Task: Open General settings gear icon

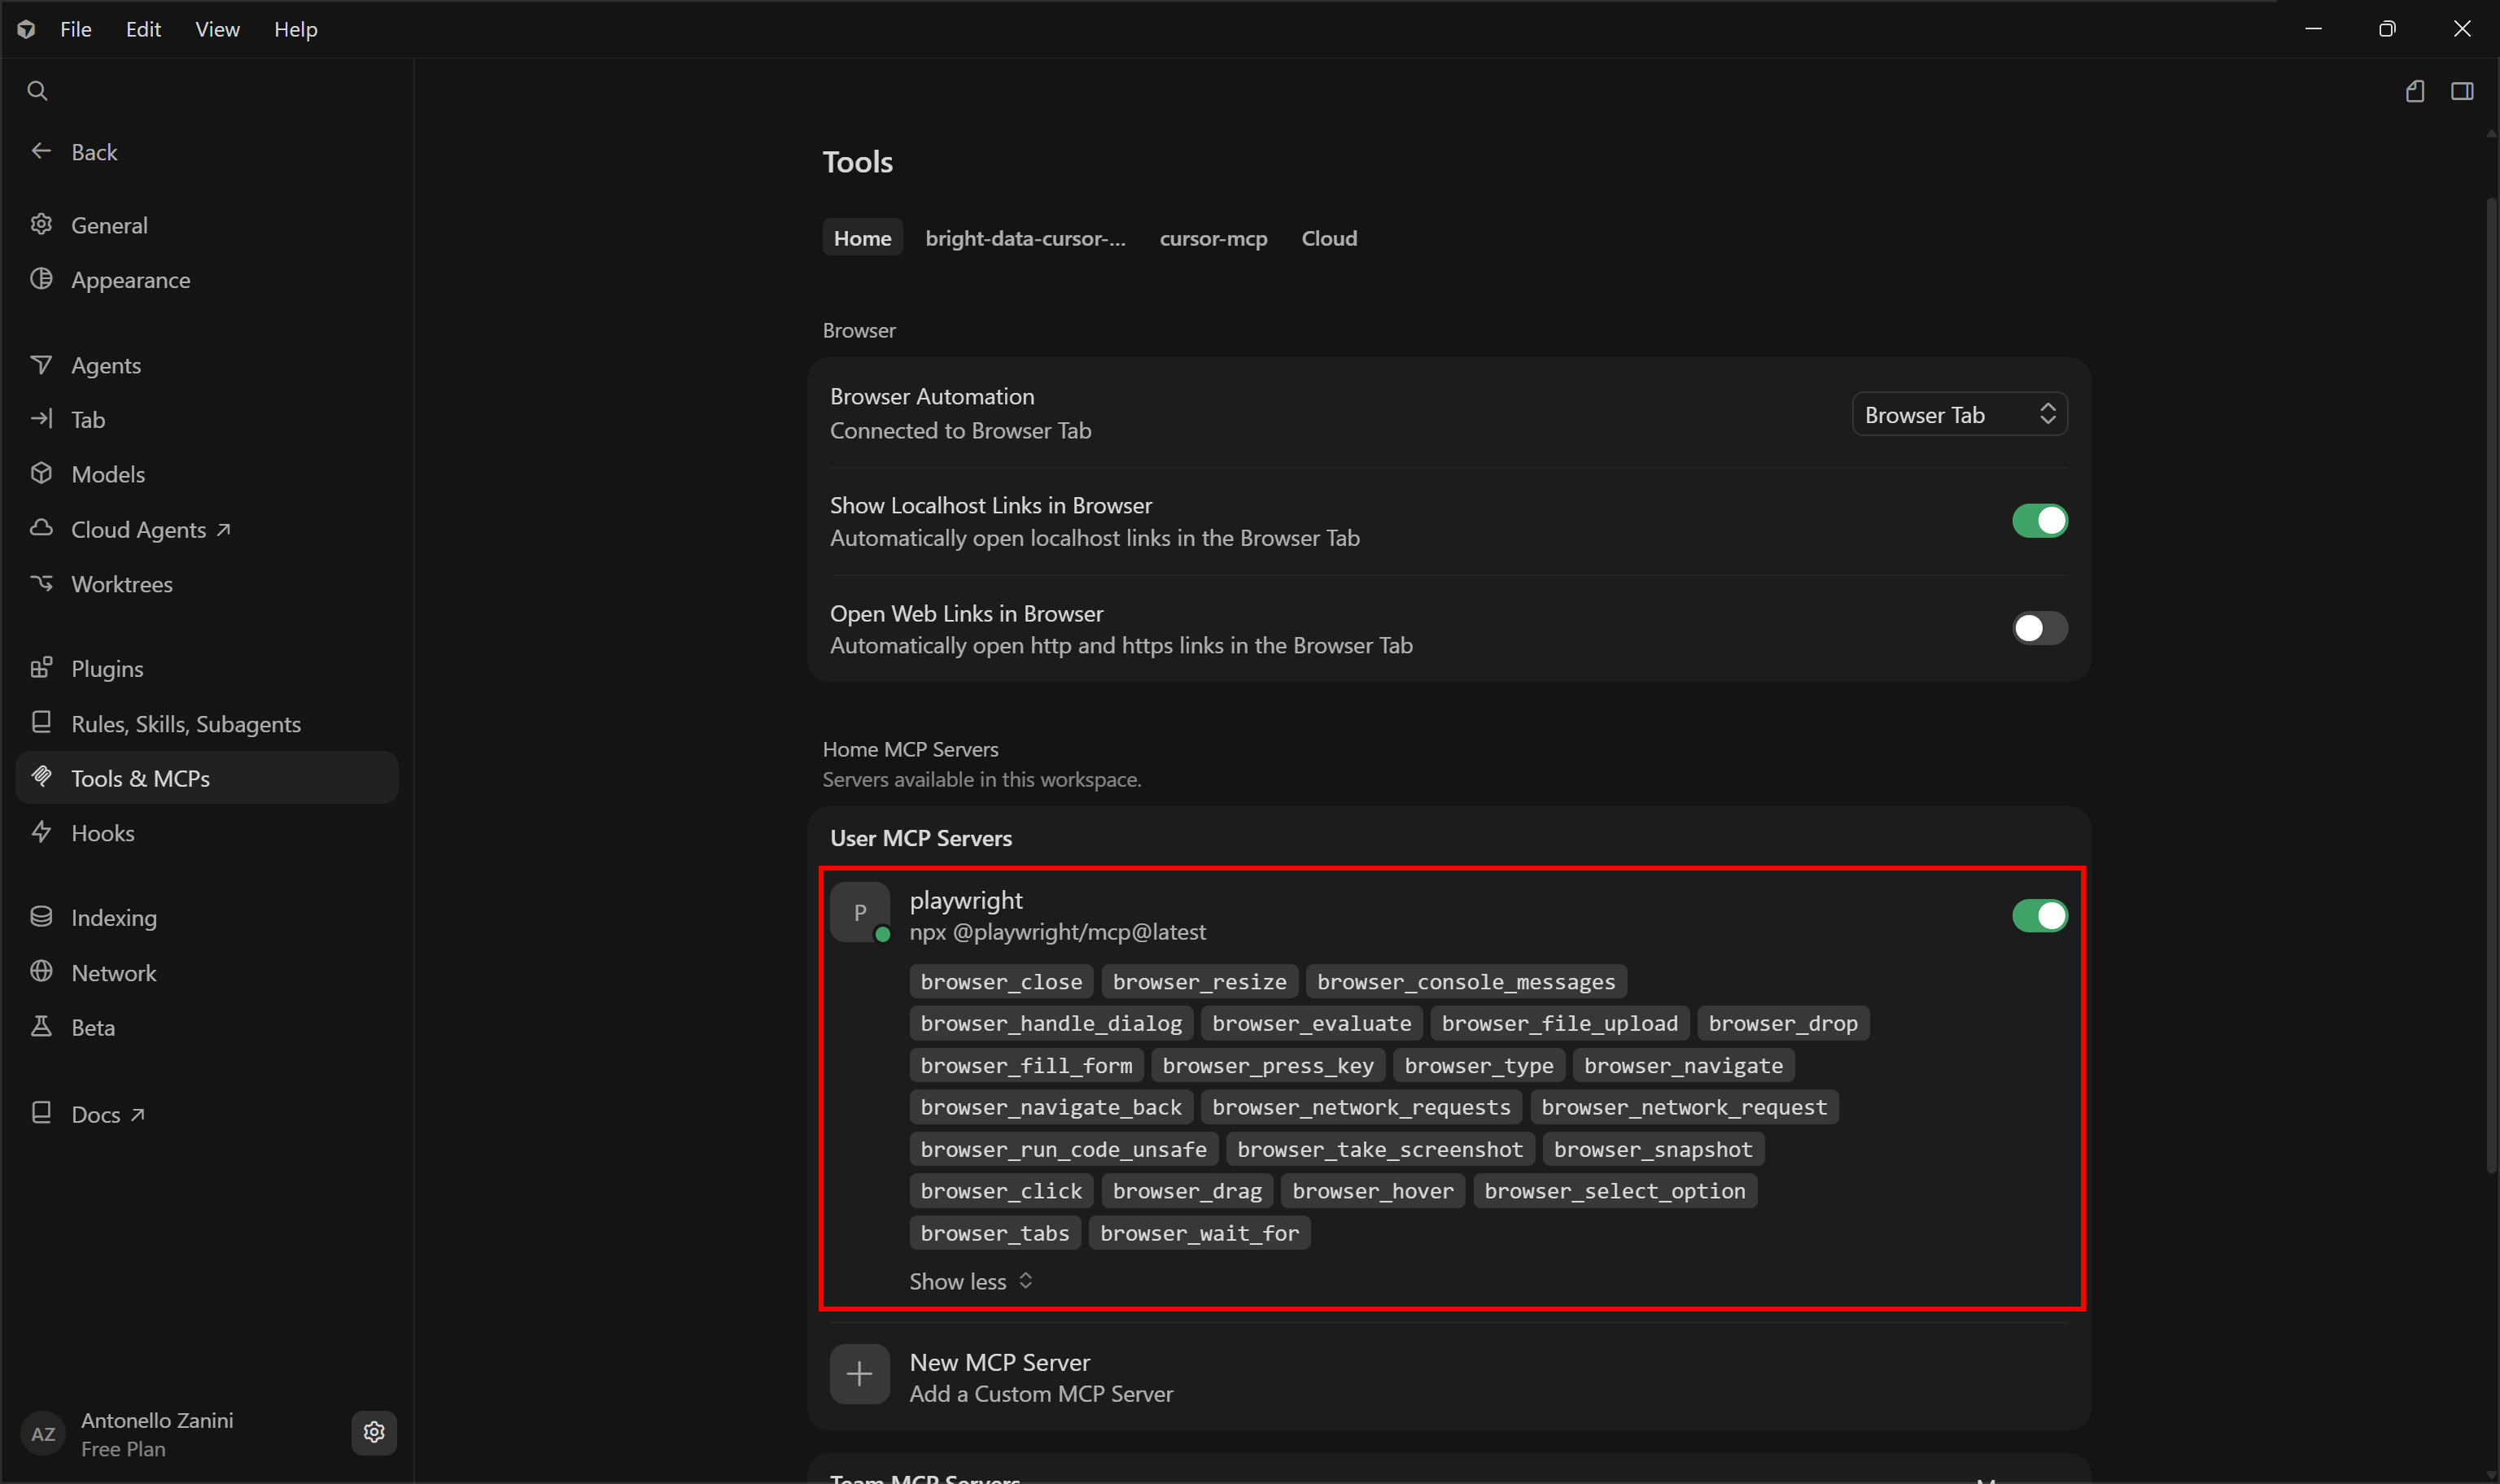Action: click(41, 224)
